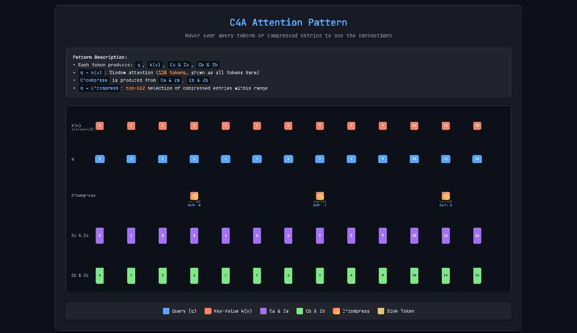Screen dimensions: 577x333
Task: Click the "q → C^compress" code tag
Action: 99,88
